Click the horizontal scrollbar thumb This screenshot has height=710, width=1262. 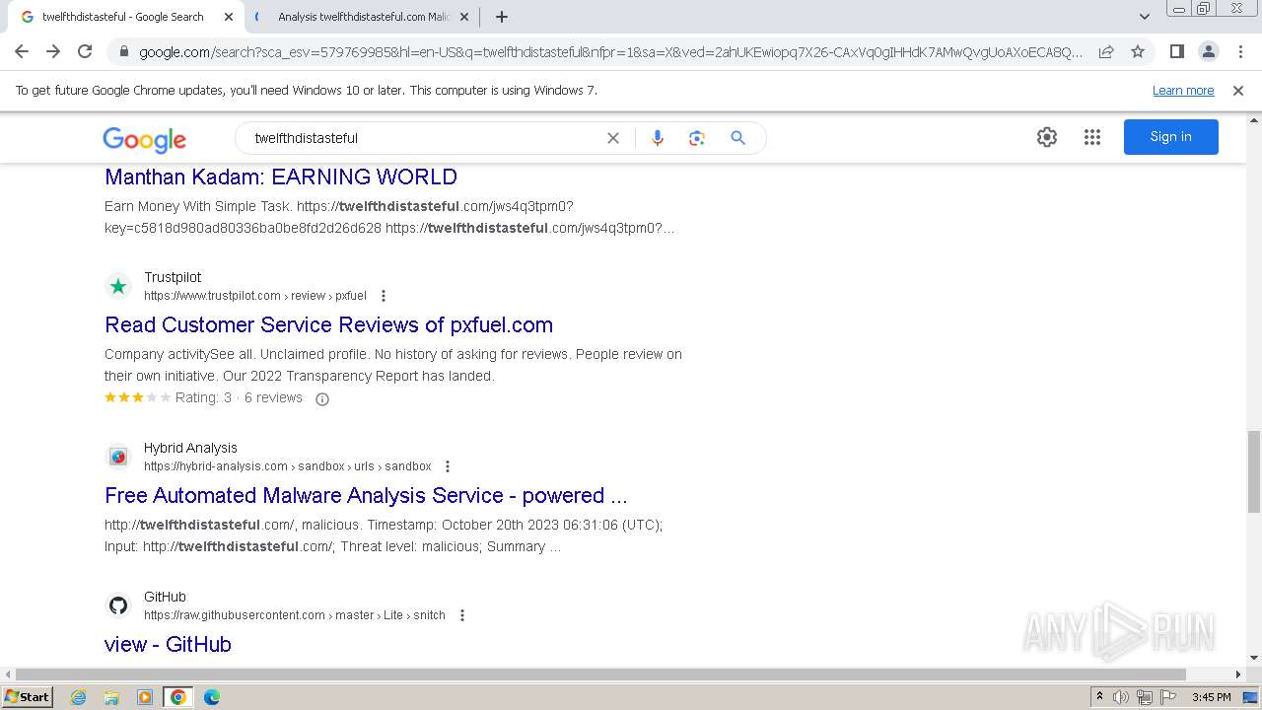599,674
